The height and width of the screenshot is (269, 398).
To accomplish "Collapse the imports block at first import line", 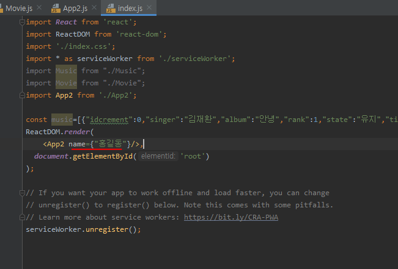I will [22, 23].
